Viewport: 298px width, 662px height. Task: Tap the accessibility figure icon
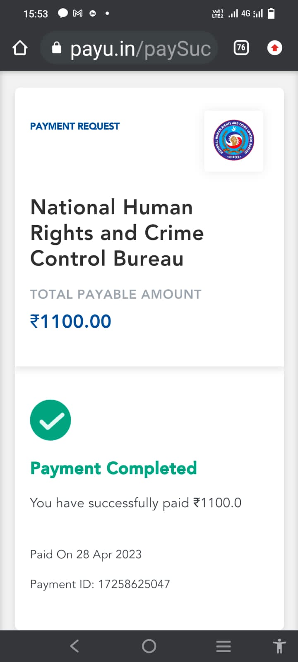pos(279,646)
